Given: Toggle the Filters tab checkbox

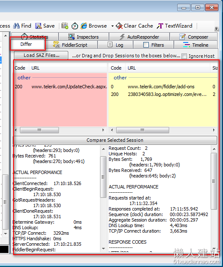Looking at the screenshot, I should click(x=146, y=45).
